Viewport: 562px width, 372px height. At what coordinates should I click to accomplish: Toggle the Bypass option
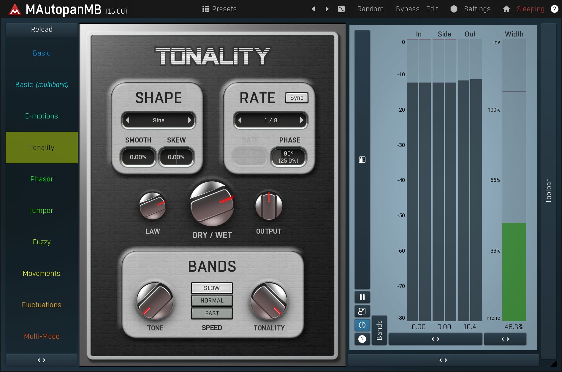(407, 9)
